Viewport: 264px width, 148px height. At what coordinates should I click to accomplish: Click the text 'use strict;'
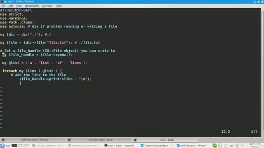(x=12, y=14)
